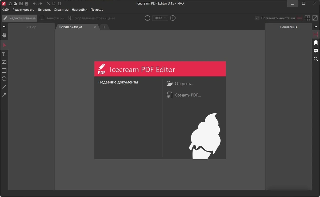Image resolution: width=320 pixels, height=197 pixels.
Task: Open comments panel icon on right sidebar
Action: pyautogui.click(x=316, y=51)
